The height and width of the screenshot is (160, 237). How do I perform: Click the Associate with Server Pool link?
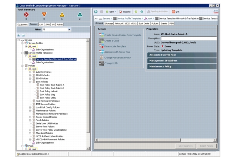(117, 52)
